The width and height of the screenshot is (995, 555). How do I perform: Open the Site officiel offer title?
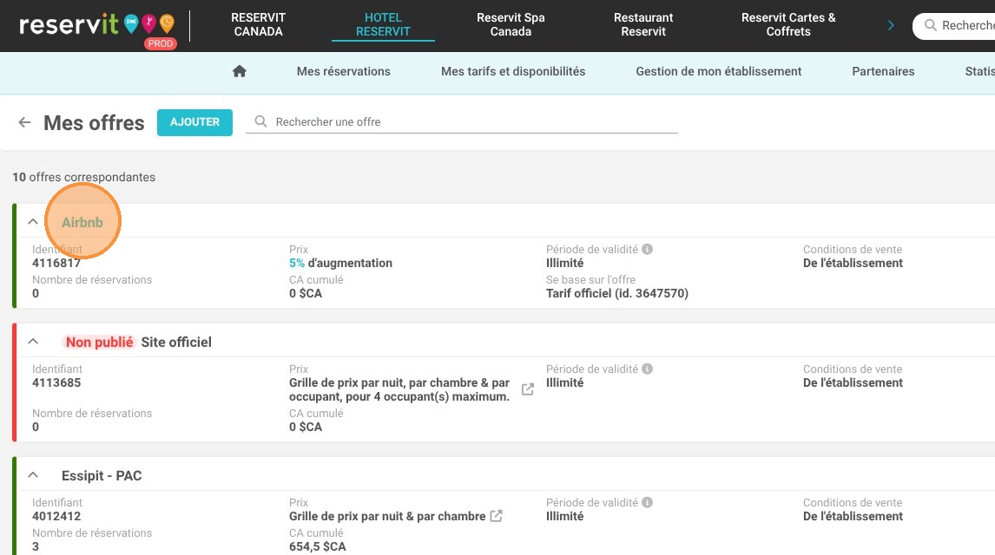176,343
